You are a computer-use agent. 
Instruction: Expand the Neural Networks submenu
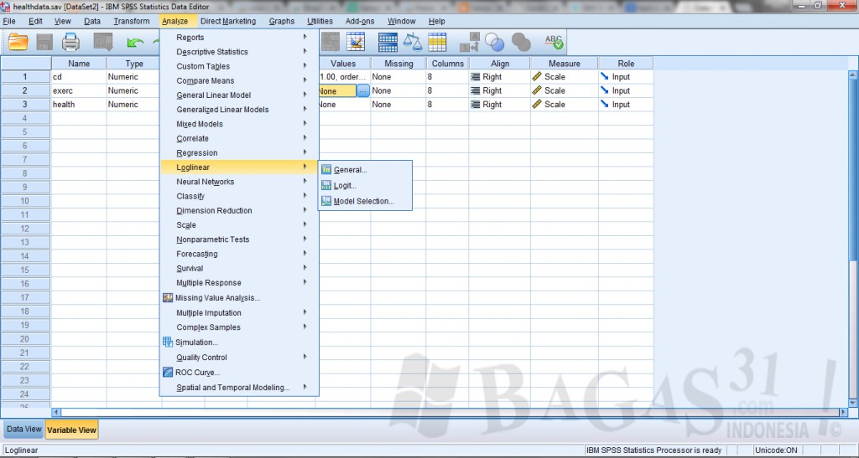(x=239, y=182)
